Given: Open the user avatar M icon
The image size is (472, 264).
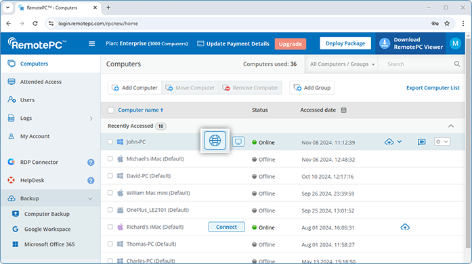Looking at the screenshot, I should pos(456,43).
